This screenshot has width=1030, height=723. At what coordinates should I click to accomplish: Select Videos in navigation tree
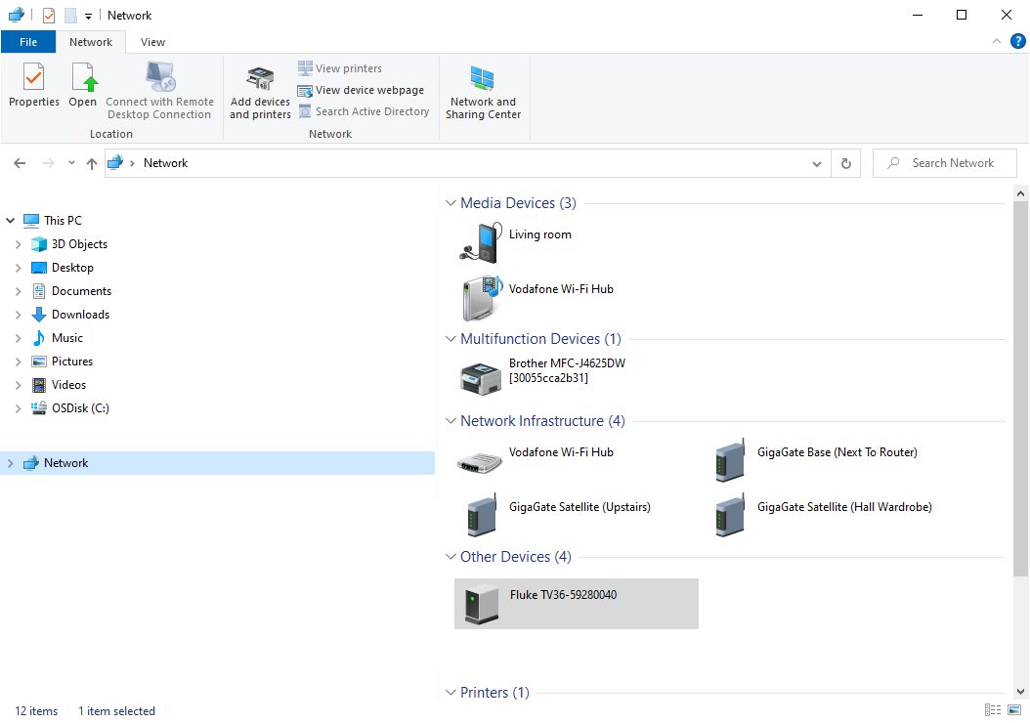pyautogui.click(x=69, y=385)
